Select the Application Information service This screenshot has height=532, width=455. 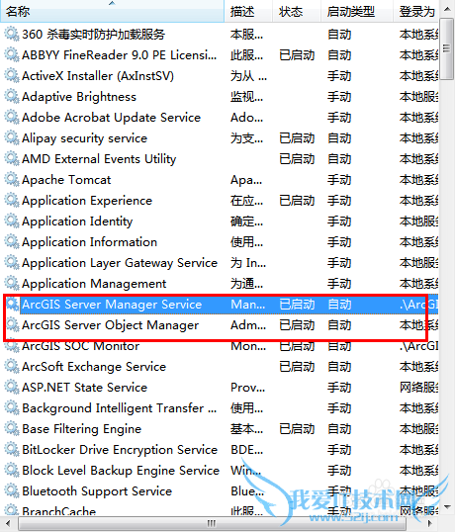(90, 242)
